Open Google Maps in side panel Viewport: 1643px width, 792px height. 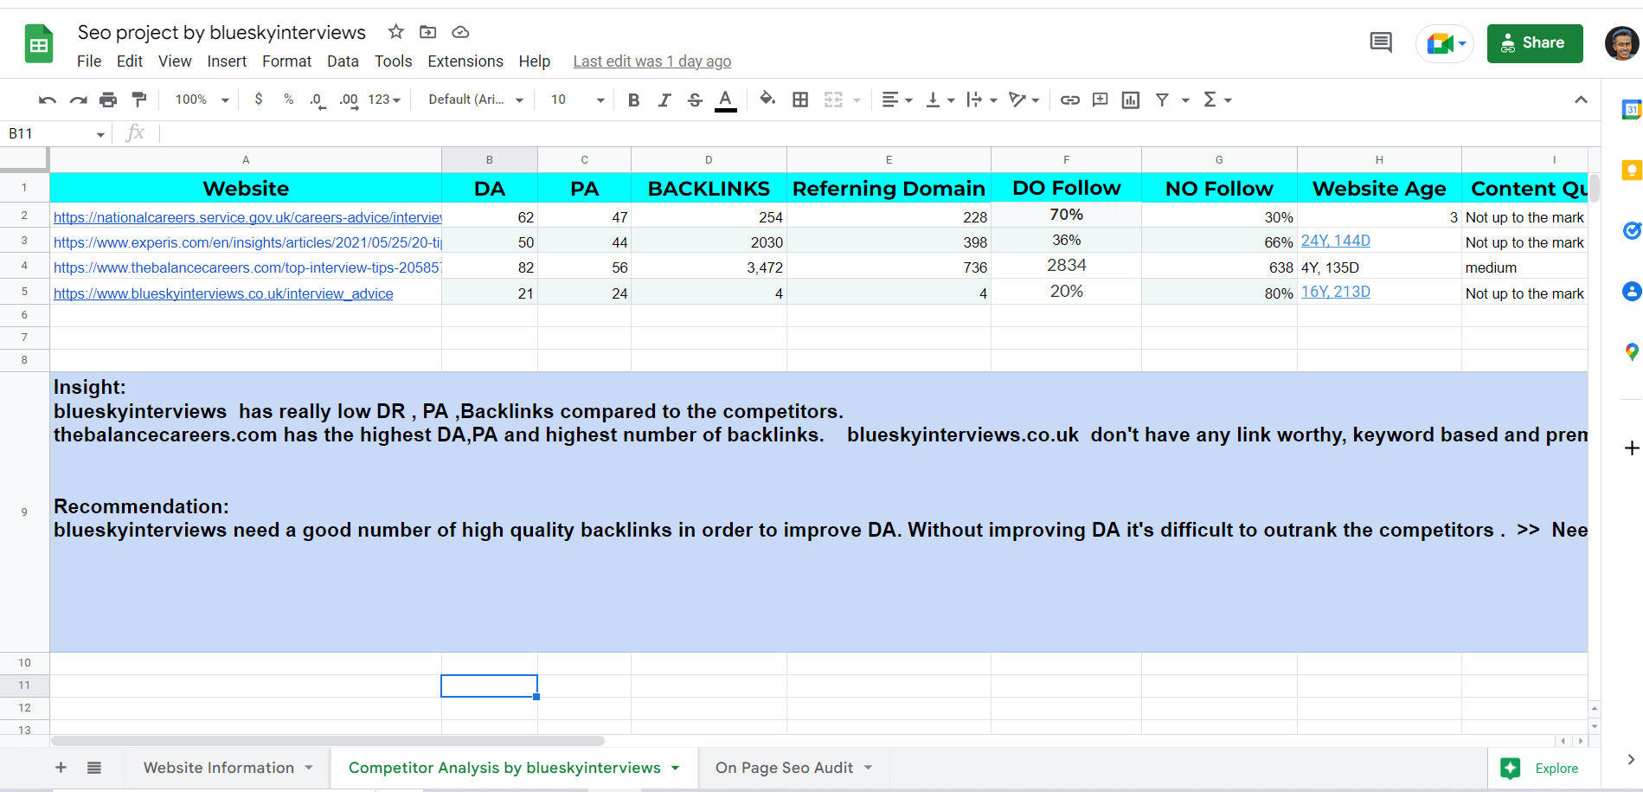(1631, 351)
